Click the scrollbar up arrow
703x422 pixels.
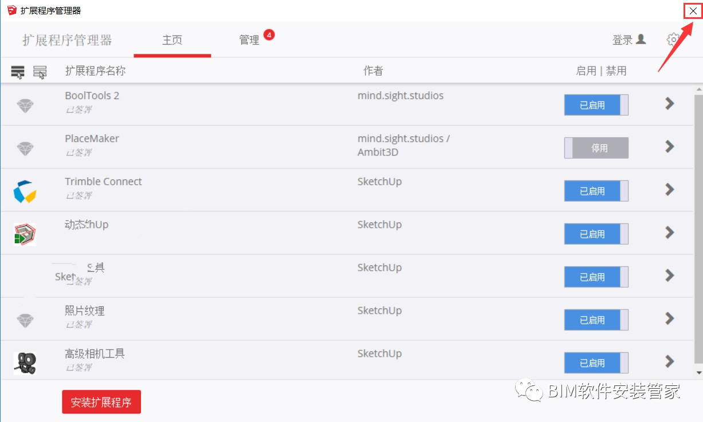[698, 89]
